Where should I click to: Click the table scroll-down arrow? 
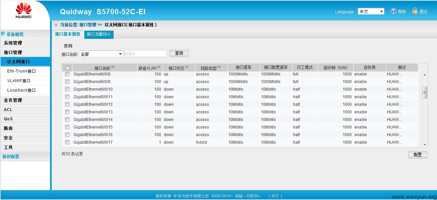(x=425, y=145)
